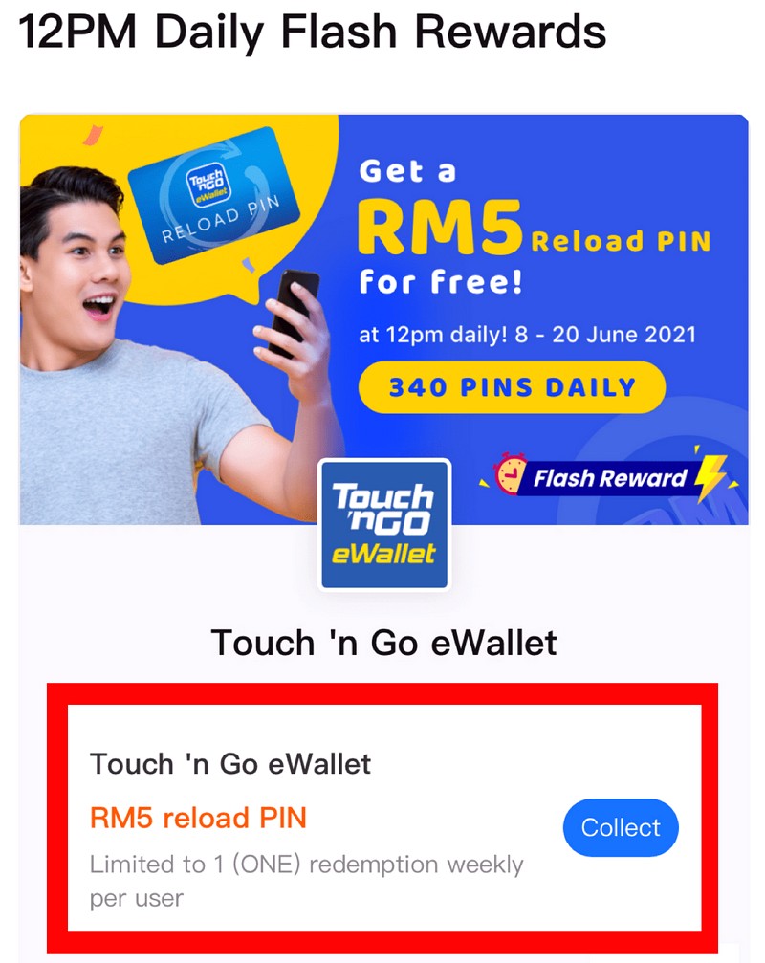Click the Flash Reward badge
Screen dimensions: 765x963
coord(609,478)
